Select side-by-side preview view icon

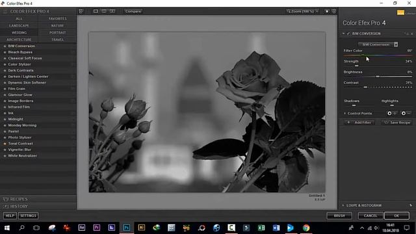click(112, 11)
